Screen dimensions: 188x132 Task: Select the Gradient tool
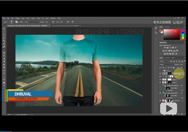[4, 62]
